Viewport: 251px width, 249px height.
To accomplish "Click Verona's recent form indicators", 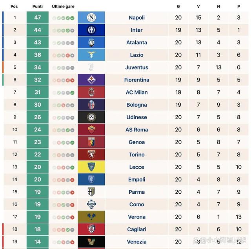I will click(x=63, y=217).
